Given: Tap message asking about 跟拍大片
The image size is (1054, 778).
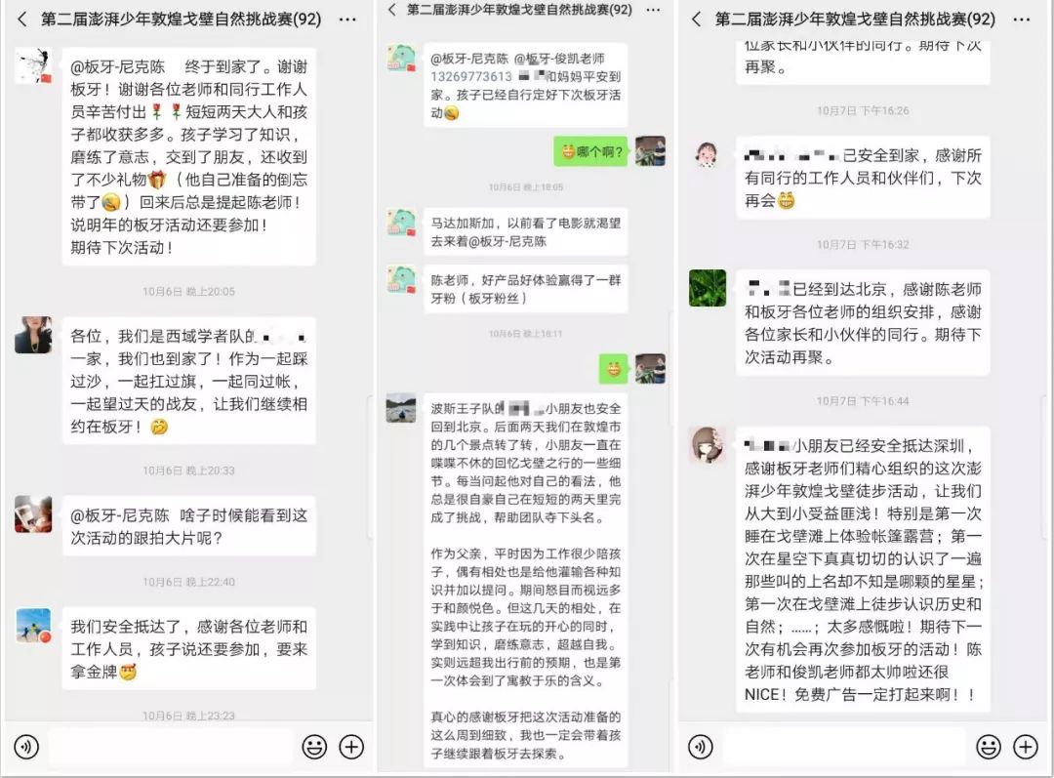Looking at the screenshot, I should coord(189,526).
